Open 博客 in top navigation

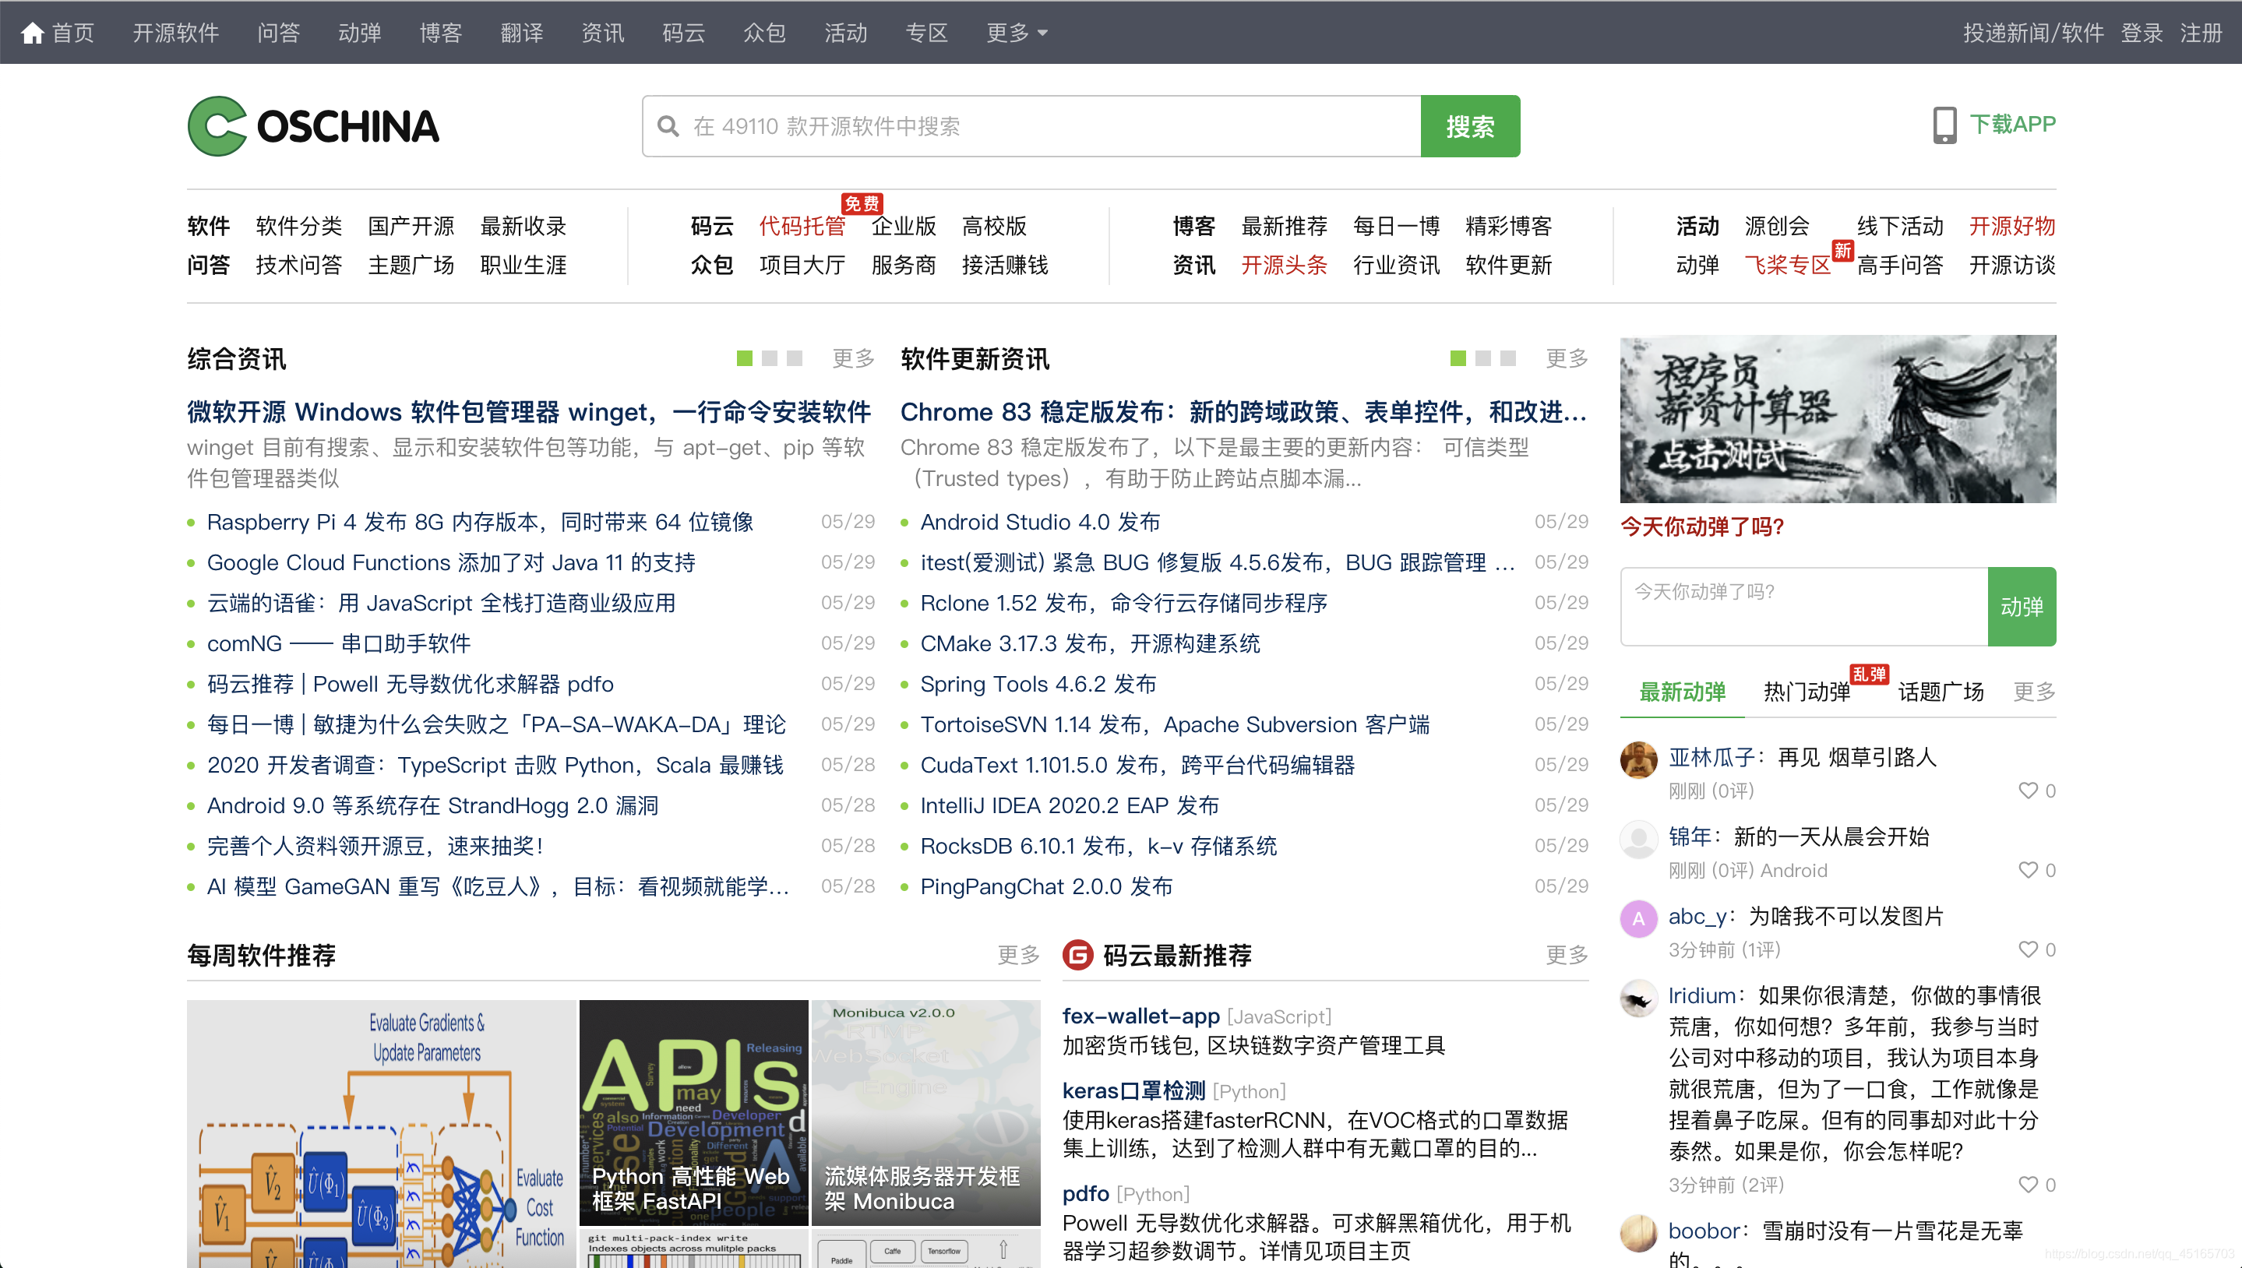pyautogui.click(x=441, y=33)
